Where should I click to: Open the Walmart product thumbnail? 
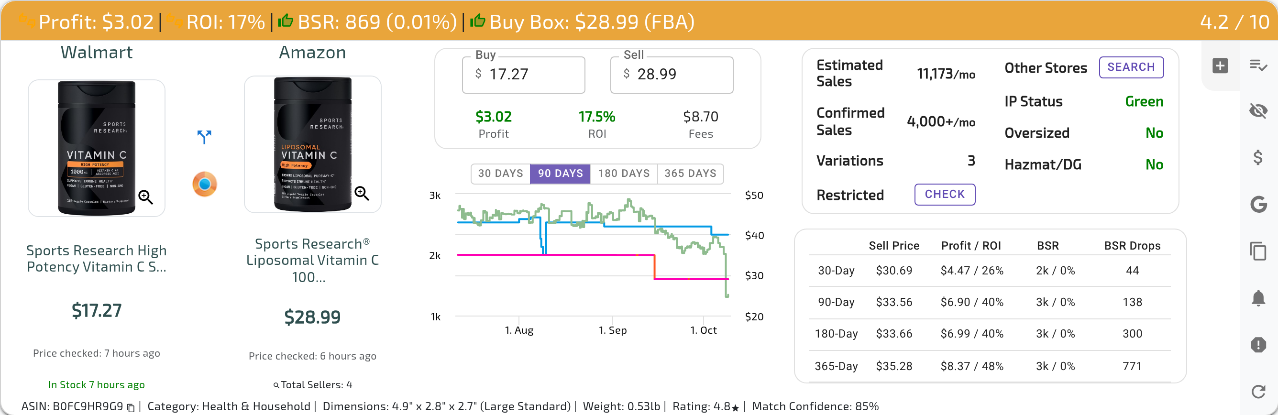pyautogui.click(x=97, y=148)
